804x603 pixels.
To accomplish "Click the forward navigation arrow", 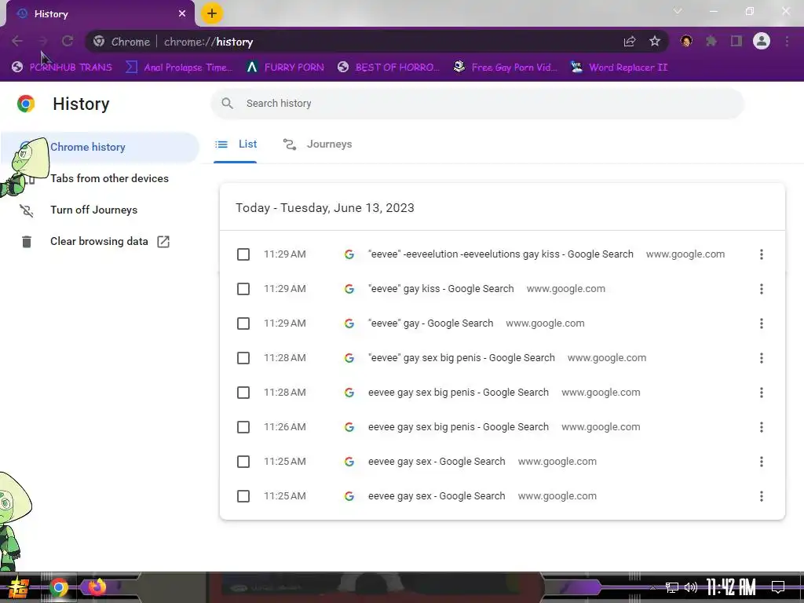I will click(x=42, y=41).
